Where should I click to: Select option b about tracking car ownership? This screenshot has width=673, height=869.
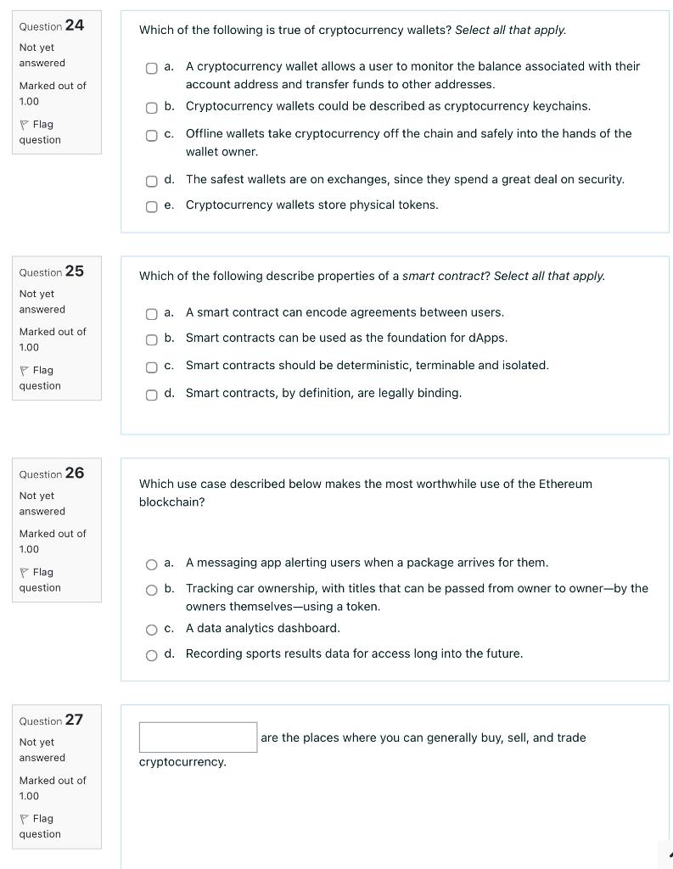point(151,589)
